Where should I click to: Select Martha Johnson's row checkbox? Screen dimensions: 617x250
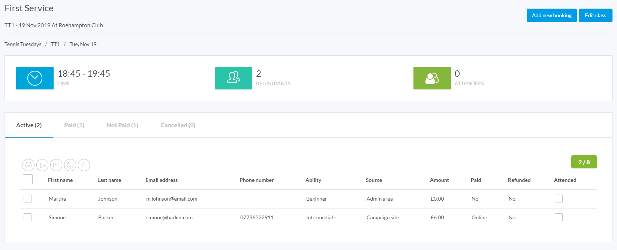pyautogui.click(x=28, y=199)
